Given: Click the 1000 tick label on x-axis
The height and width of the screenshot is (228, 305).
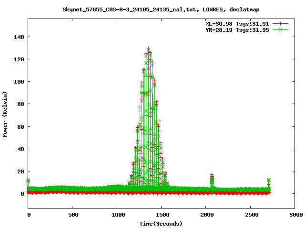Looking at the screenshot, I should click(x=118, y=215).
